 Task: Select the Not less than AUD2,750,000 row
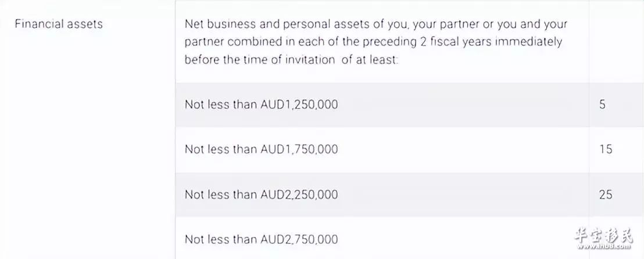click(410, 238)
